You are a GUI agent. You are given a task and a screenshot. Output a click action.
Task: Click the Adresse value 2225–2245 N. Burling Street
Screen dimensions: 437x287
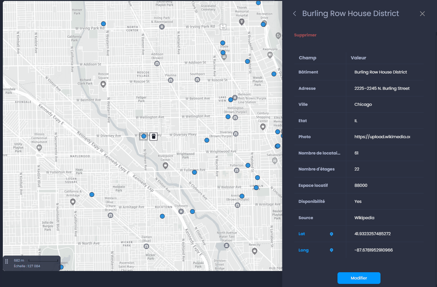pyautogui.click(x=382, y=88)
